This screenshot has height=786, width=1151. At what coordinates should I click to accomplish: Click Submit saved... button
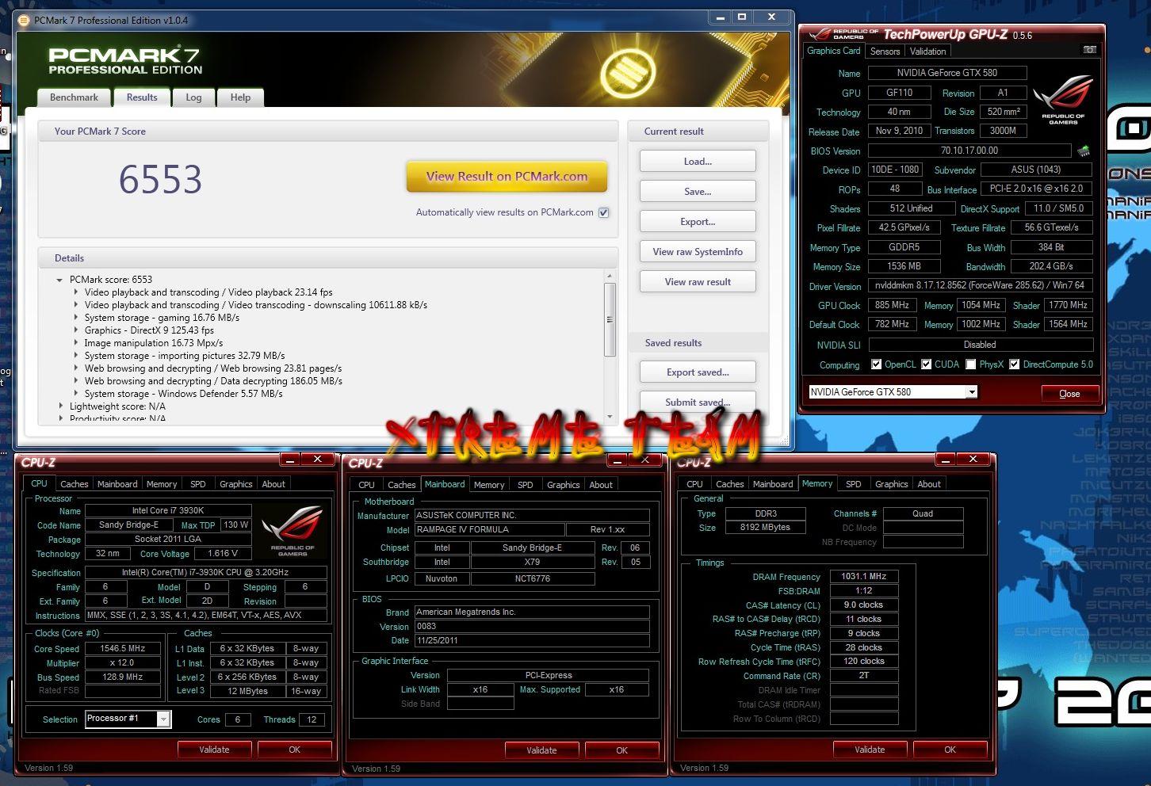pos(698,402)
